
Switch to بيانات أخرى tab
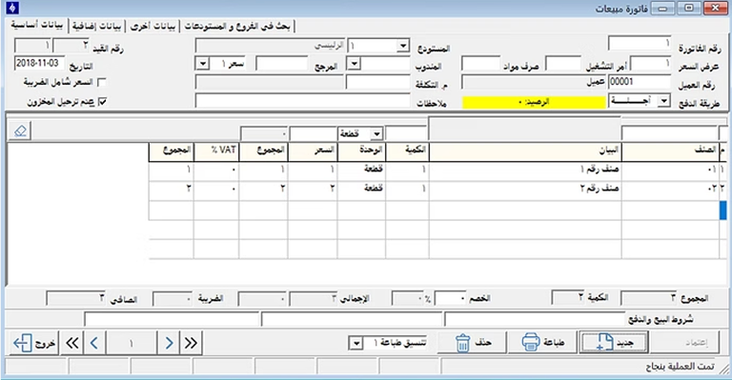point(153,26)
